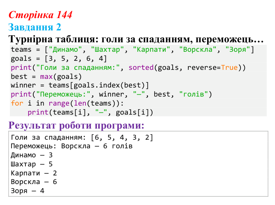Screen dimensions: 275x205
Task: Click the code line starting "teams = ["
Action: coord(132,50)
